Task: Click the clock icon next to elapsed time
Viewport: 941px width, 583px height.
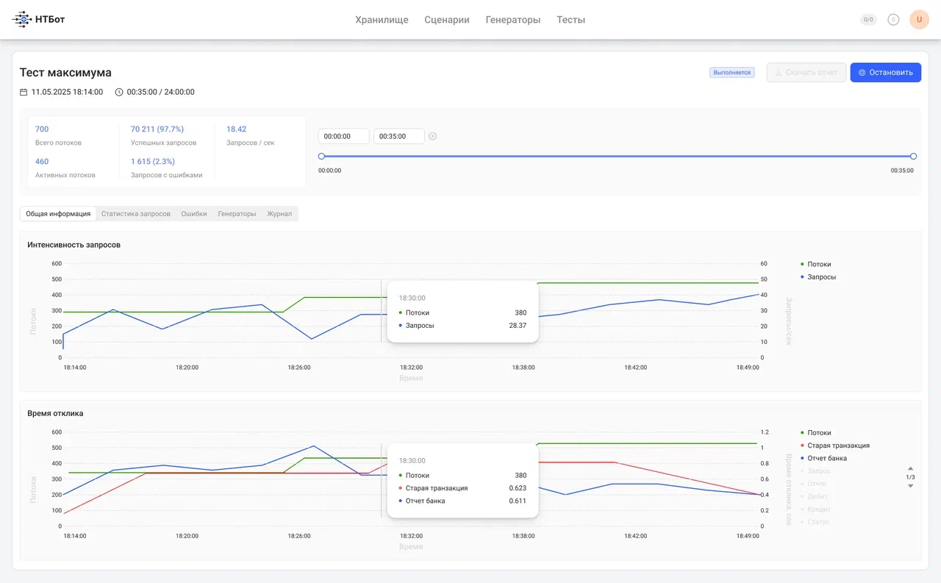Action: click(x=119, y=92)
